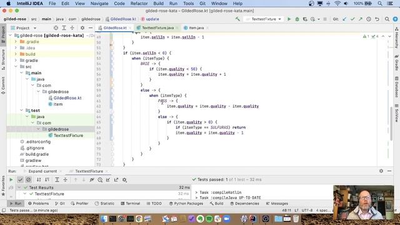The height and width of the screenshot is (225, 400).
Task: Collapse the main folder
Action: tap(21, 73)
